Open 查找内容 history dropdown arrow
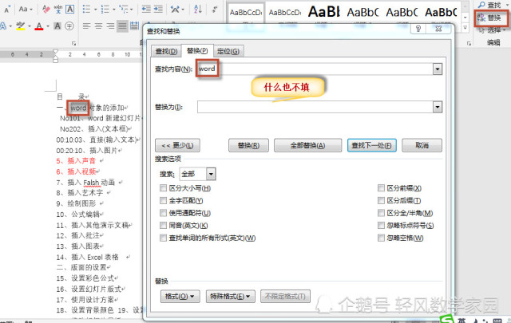 click(x=438, y=69)
